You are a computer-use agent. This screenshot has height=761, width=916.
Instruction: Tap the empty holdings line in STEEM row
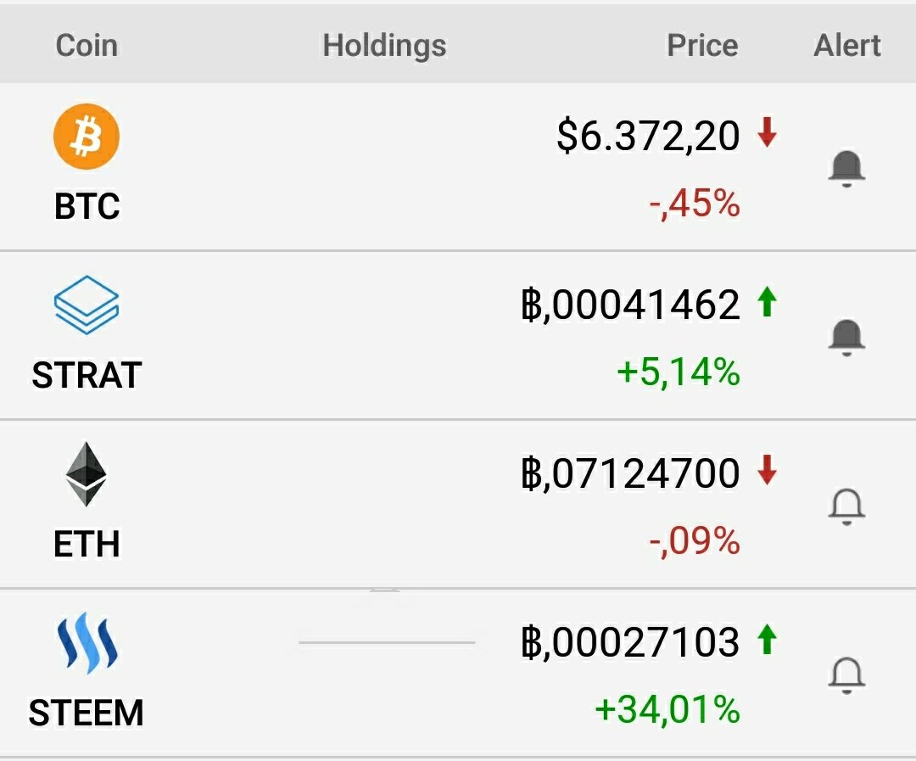coord(387,643)
